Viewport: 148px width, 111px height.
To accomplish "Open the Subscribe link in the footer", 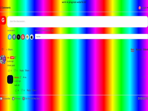I will [5, 99].
